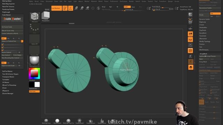Toggle the Live Boolean button
Image resolution: width=223 pixels, height=125 pixels.
coord(56,8)
